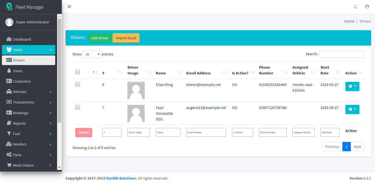Focus the Phone Number filter field

tap(273, 132)
